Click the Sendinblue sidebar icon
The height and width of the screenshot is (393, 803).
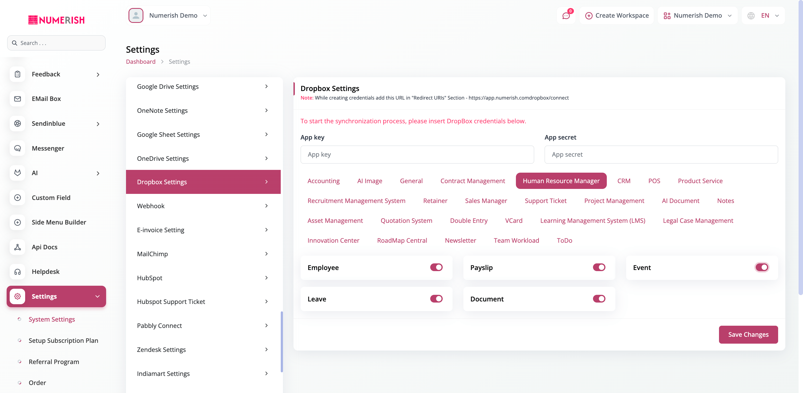click(x=17, y=124)
